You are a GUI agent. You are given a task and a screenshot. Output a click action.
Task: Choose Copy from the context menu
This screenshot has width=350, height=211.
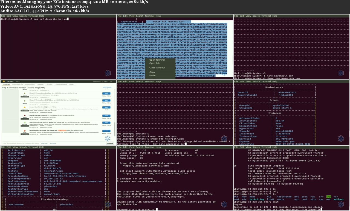152,72
